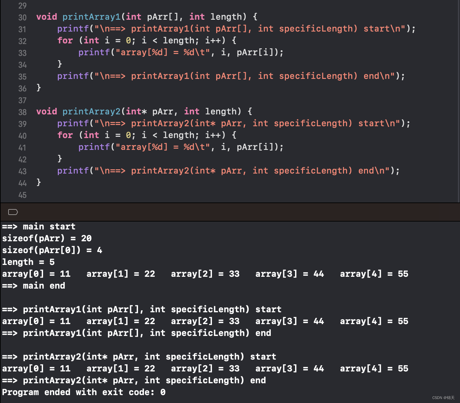Click the 'printArray2(...) end' console line
Viewport: 460px width, 403px height.
134,380
